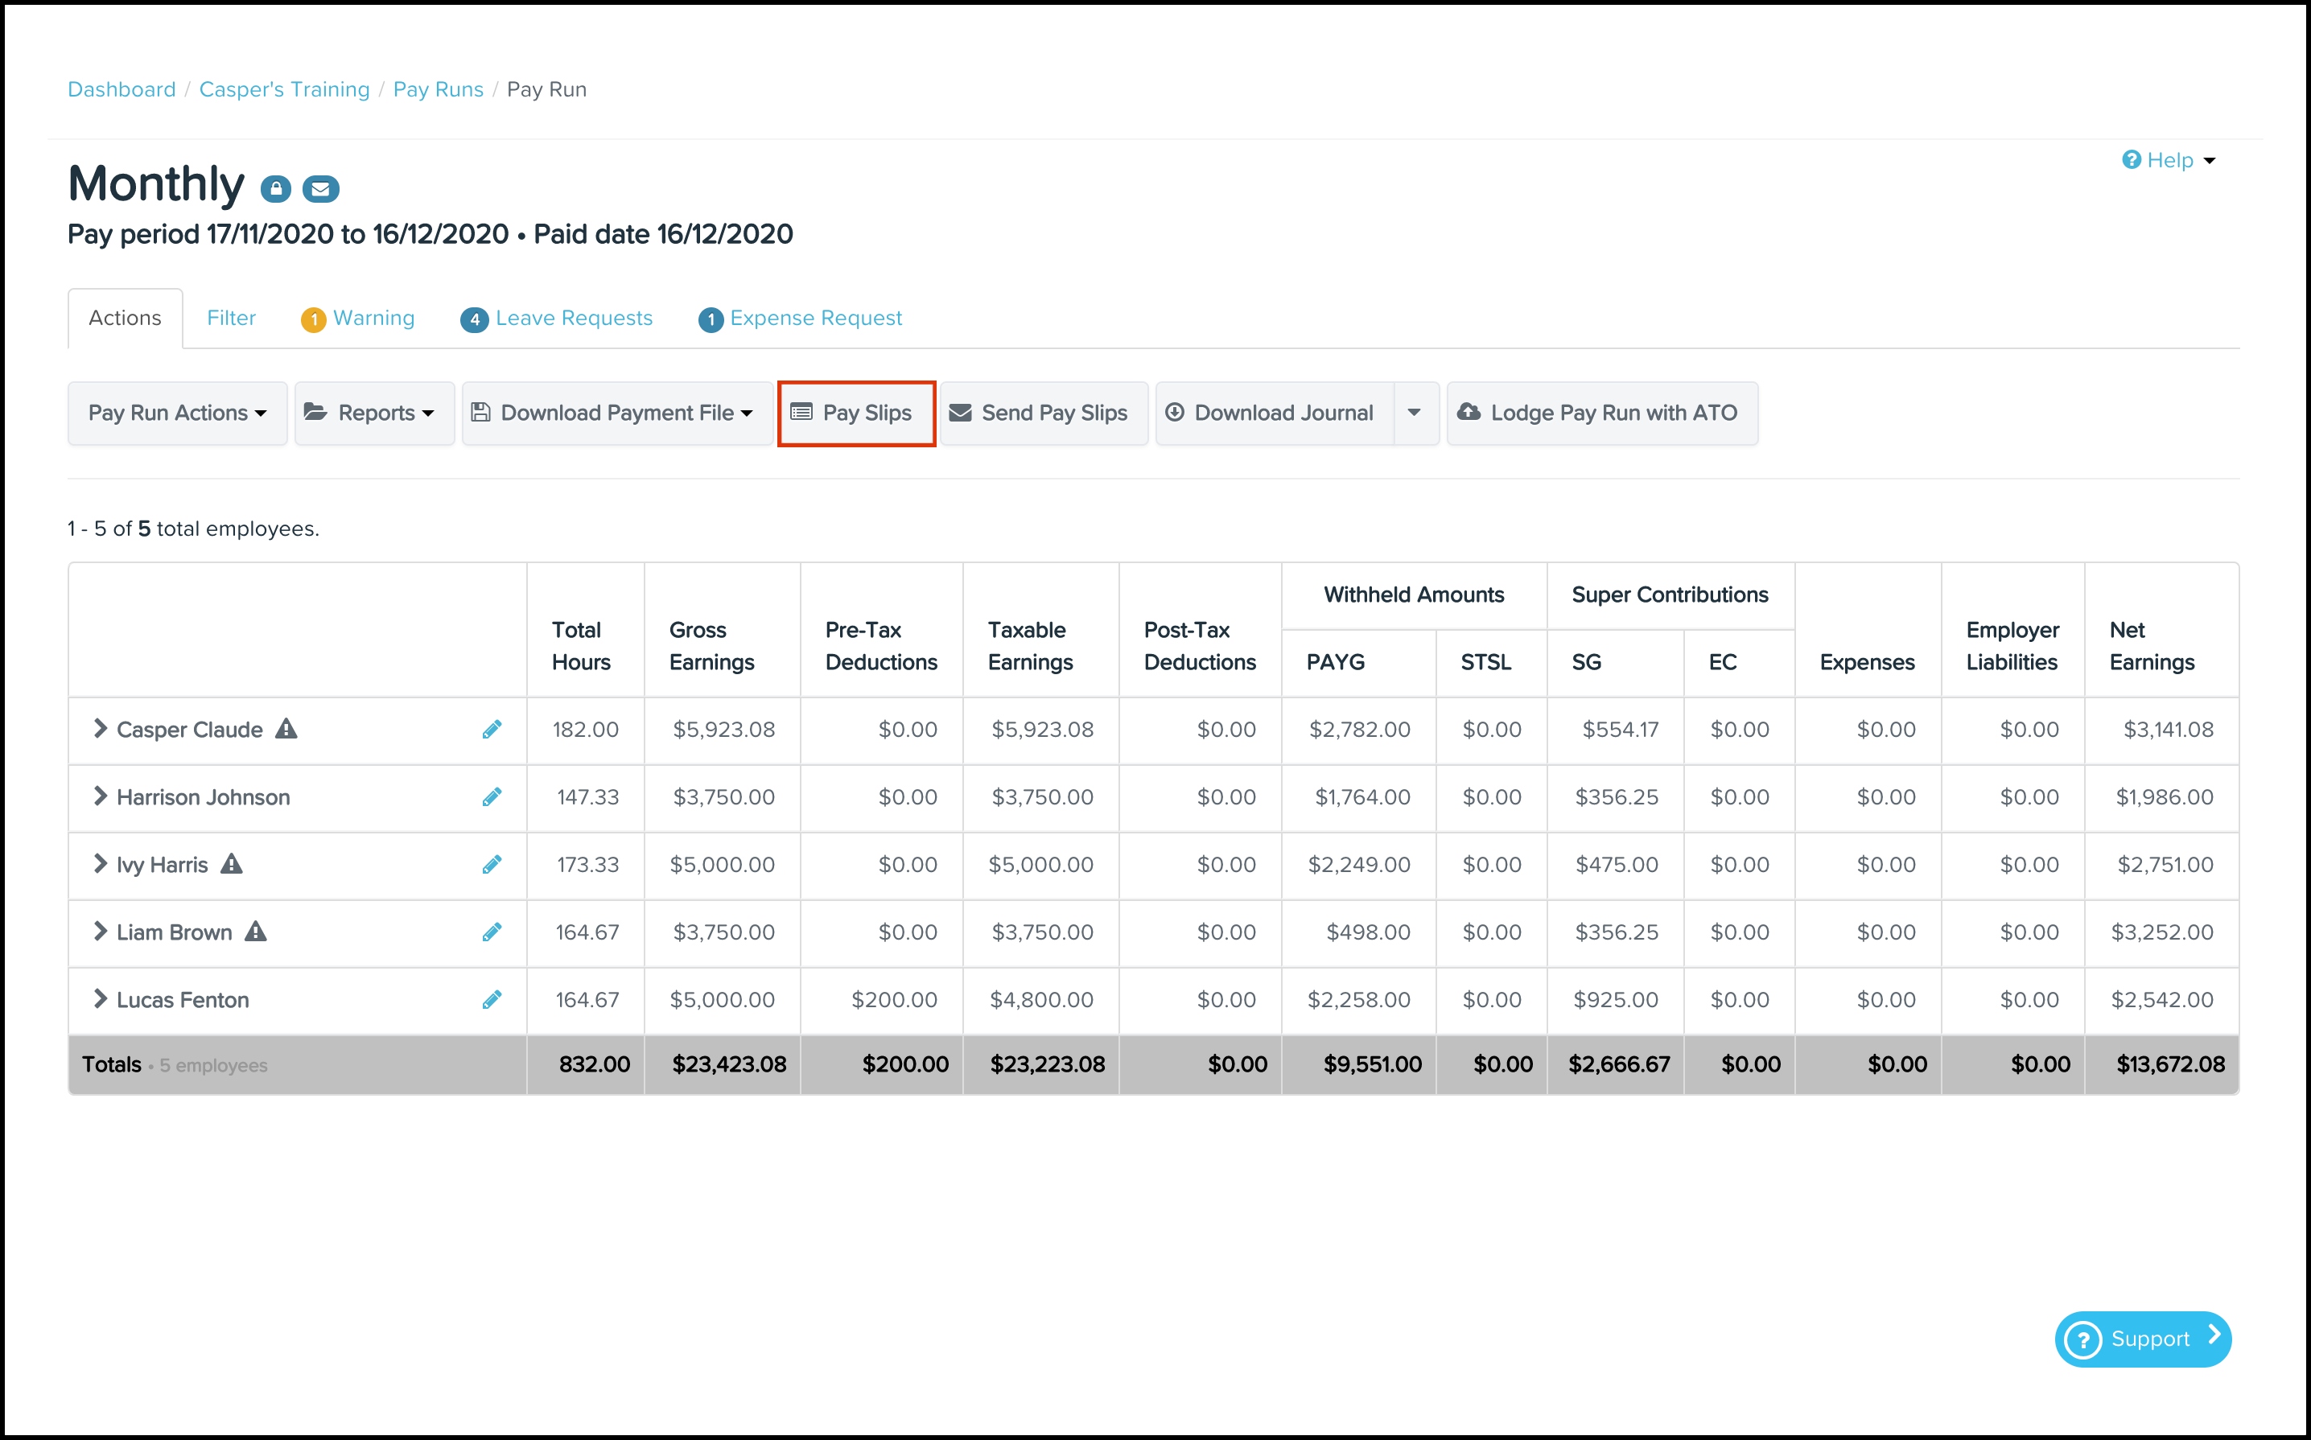Image resolution: width=2311 pixels, height=1440 pixels.
Task: Edit Harrison Johnson's pay via pencil icon
Action: [x=492, y=797]
